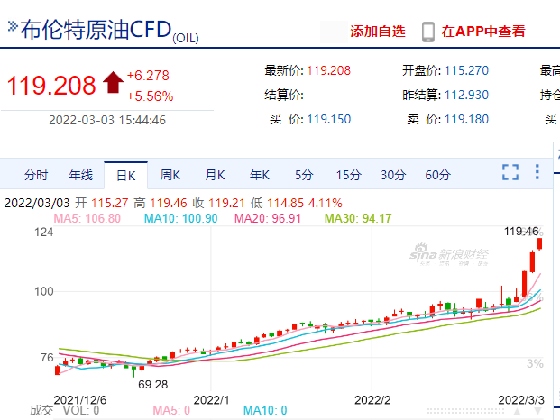The width and height of the screenshot is (560, 420).
Task: Click the last red candlestick at 119.46
Action: (539, 244)
